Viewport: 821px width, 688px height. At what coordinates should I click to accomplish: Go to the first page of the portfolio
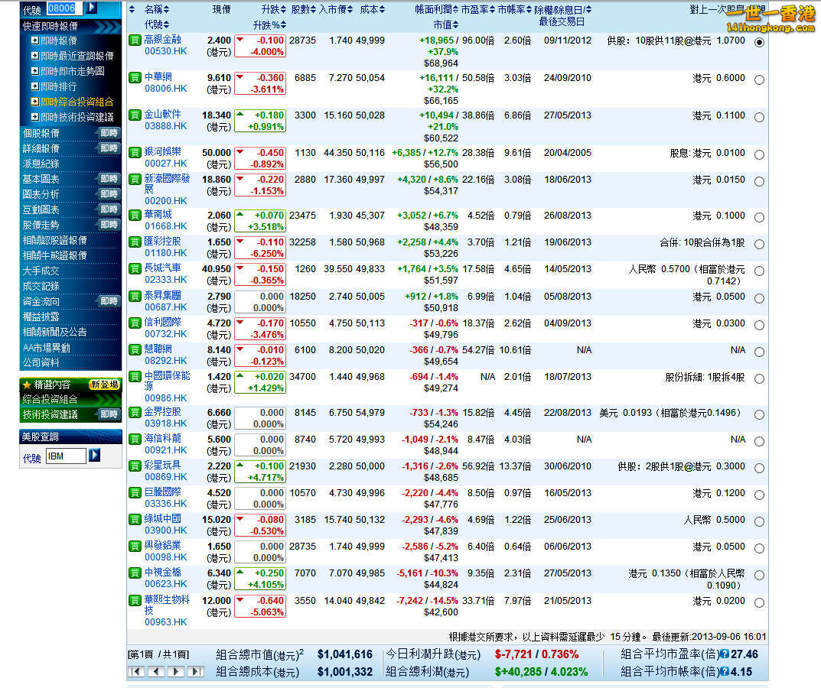point(136,671)
